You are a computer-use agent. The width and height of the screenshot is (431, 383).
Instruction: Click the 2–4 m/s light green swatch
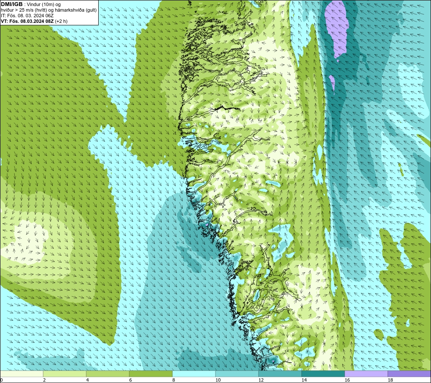(65, 374)
